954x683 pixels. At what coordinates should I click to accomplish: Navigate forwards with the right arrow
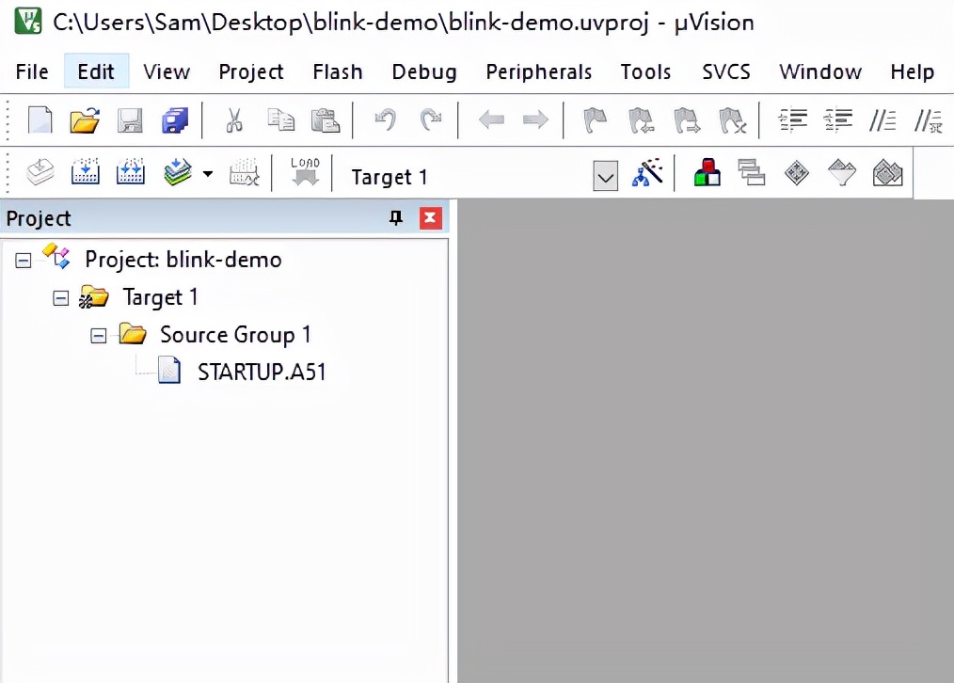click(x=535, y=119)
